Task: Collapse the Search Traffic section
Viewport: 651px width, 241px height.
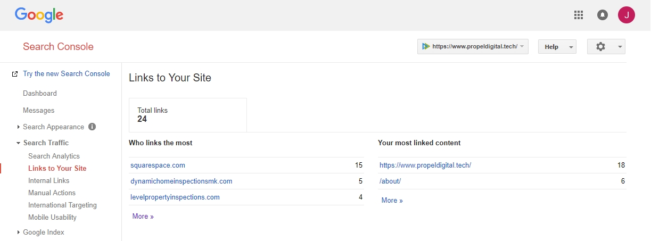Action: pos(19,143)
